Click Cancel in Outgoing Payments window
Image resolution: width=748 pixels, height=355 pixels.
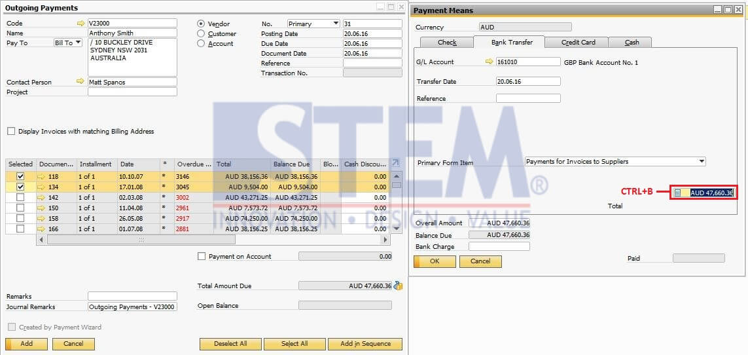click(73, 344)
